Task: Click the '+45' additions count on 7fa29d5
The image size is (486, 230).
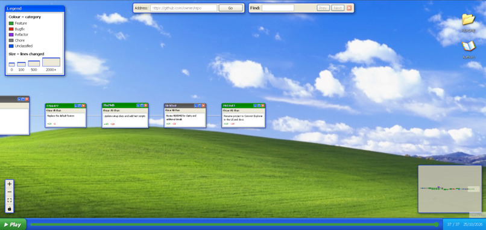Action: 106,124
